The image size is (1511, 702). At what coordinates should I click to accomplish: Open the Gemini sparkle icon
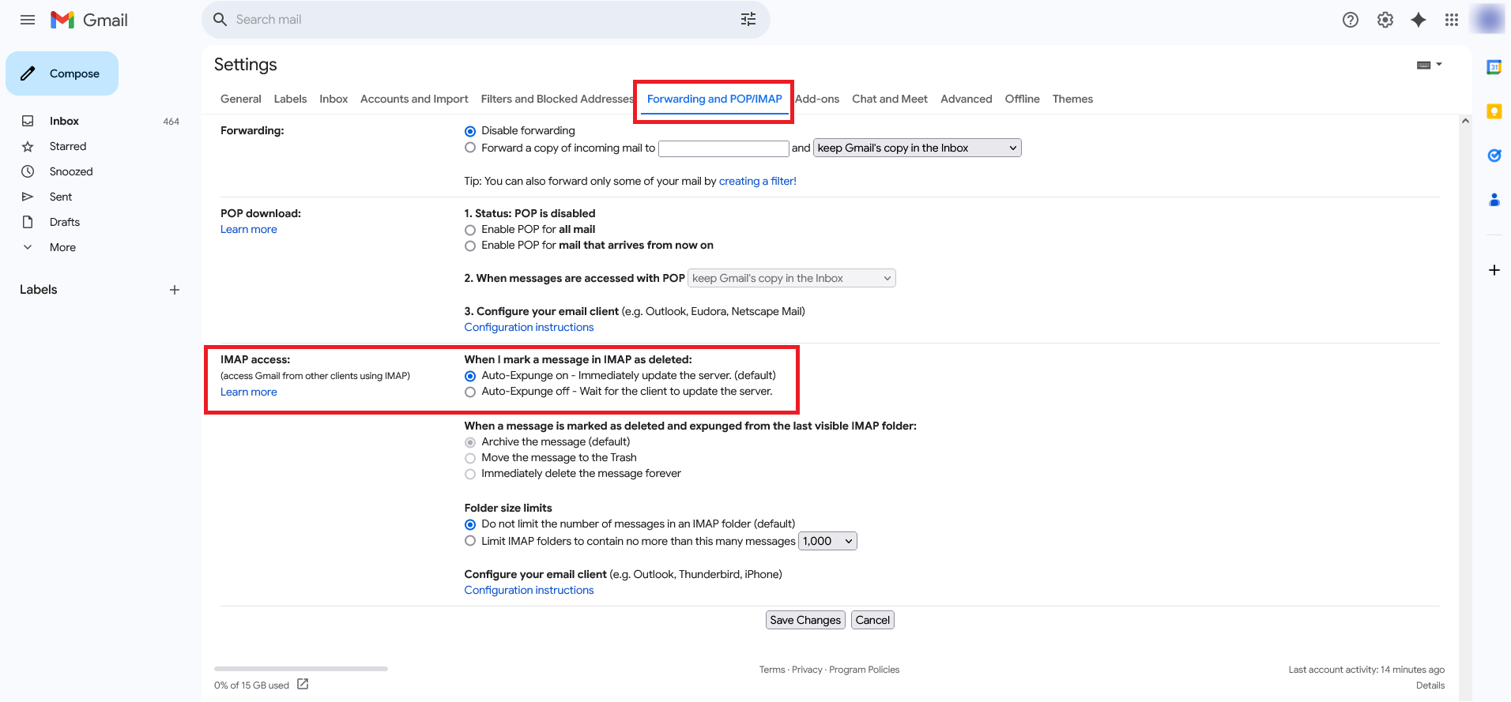1419,20
